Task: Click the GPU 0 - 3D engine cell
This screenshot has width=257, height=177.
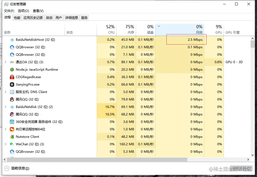Action: tap(234, 62)
